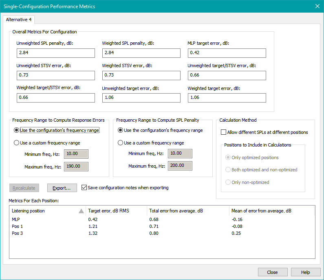This screenshot has width=324, height=280.
Task: Sort by Total error from average column
Action: [188, 211]
